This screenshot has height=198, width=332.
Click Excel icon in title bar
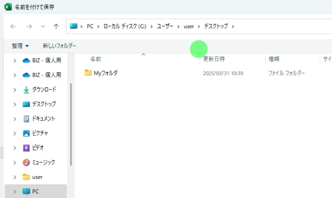click(x=8, y=7)
